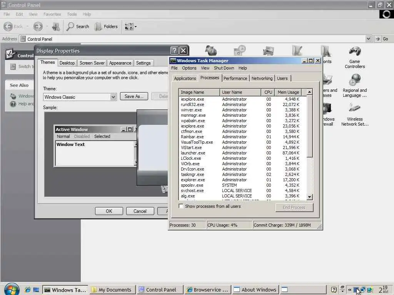The width and height of the screenshot is (394, 295).
Task: Switch to Browservice taskbar button
Action: pyautogui.click(x=207, y=290)
